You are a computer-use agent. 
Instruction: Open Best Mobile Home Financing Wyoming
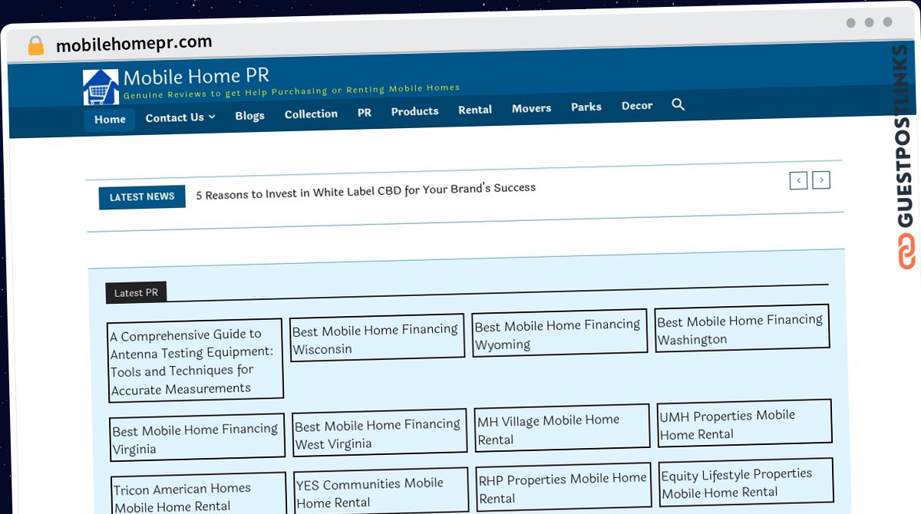click(x=559, y=334)
